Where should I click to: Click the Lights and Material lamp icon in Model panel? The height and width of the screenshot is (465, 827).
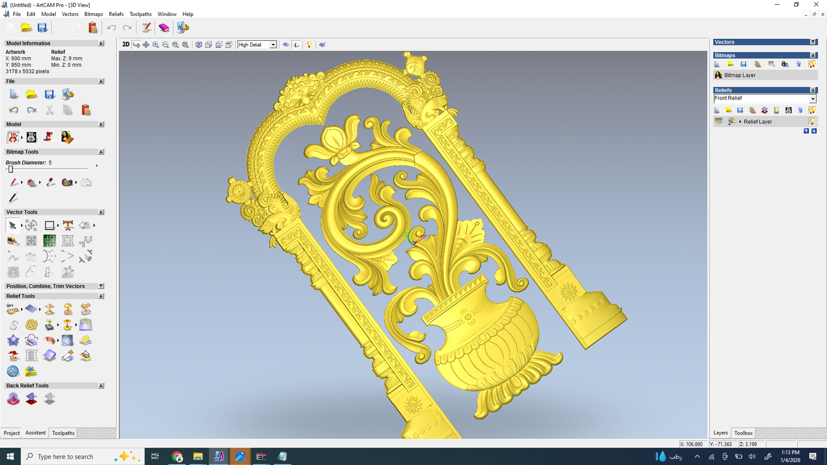pyautogui.click(x=49, y=137)
